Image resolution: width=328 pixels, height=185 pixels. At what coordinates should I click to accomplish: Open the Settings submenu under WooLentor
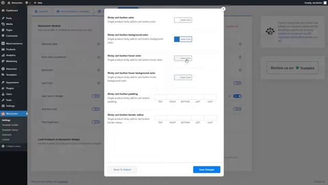tap(6, 120)
